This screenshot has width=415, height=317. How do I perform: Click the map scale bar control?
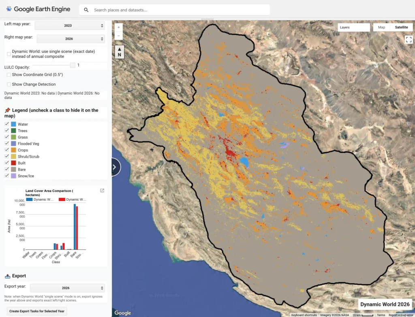363,315
